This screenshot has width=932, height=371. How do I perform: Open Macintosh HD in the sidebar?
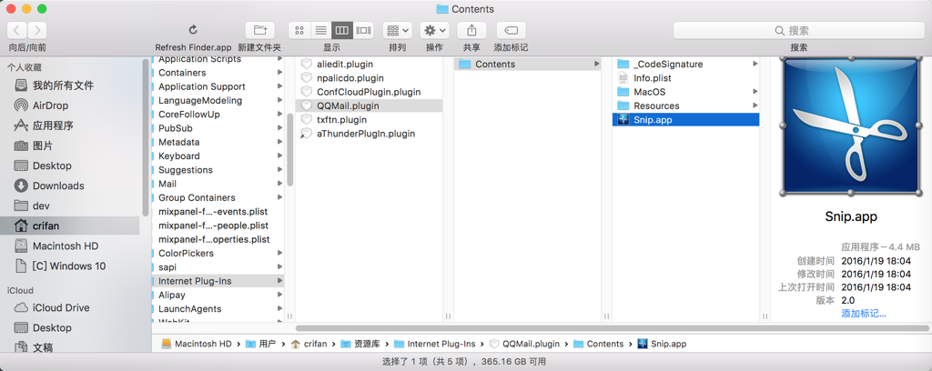(x=71, y=246)
